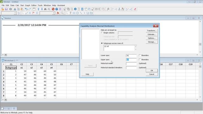
Task: Click the C5 column header in worksheet
Action: [51, 64]
